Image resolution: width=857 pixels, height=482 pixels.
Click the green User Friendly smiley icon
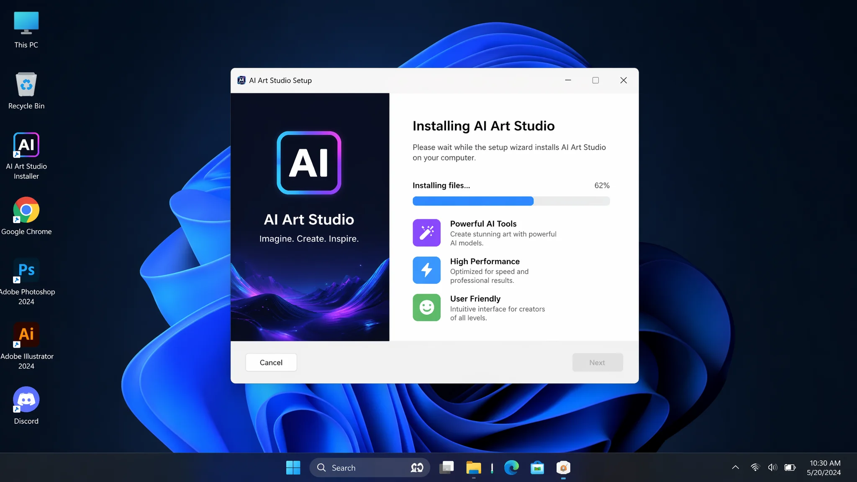tap(426, 308)
